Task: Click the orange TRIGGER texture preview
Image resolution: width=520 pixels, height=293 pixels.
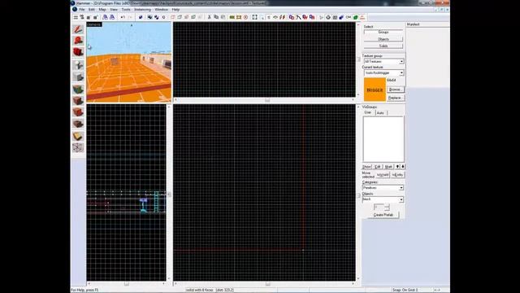Action: point(375,90)
